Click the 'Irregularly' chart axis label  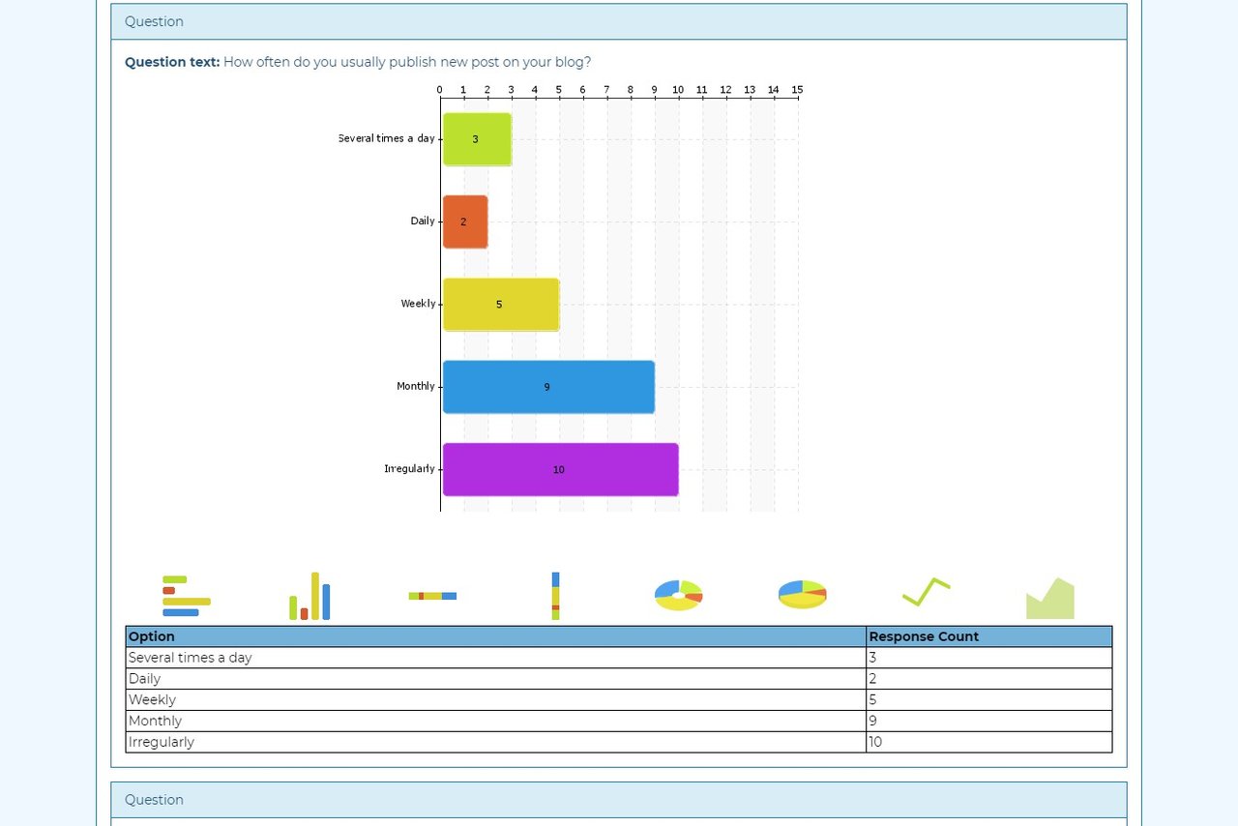(x=409, y=469)
